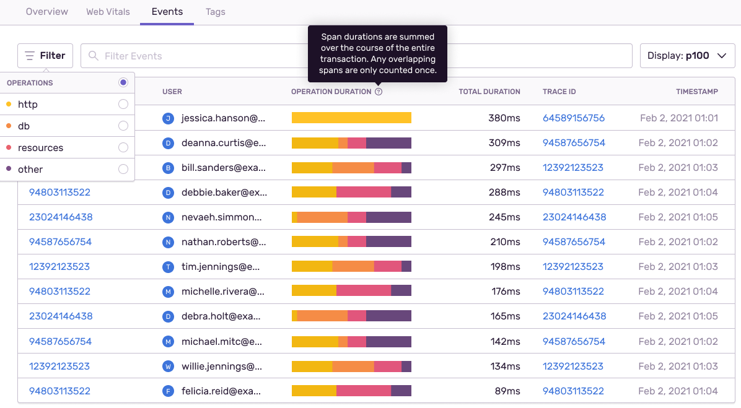The width and height of the screenshot is (741, 408).
Task: Select the http operation radio button
Action: (123, 104)
